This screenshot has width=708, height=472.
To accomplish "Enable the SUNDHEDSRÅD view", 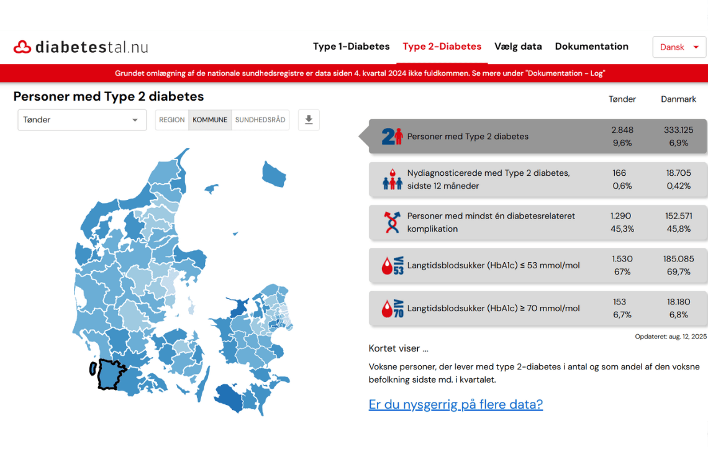I will [260, 120].
